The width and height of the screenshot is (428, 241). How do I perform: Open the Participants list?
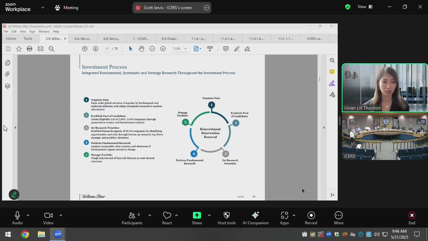coord(132,218)
